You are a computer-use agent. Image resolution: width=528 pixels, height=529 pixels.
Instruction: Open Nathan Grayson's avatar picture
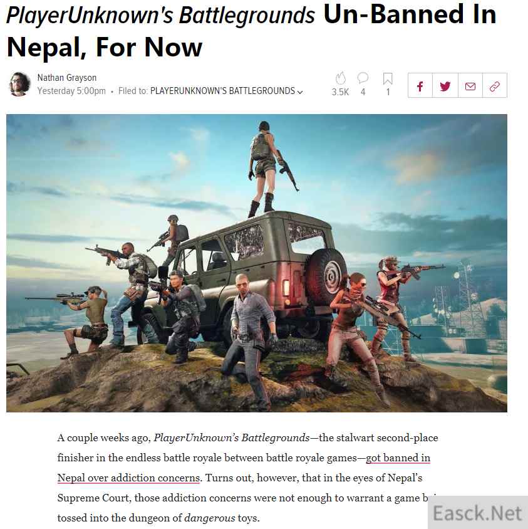coord(19,85)
